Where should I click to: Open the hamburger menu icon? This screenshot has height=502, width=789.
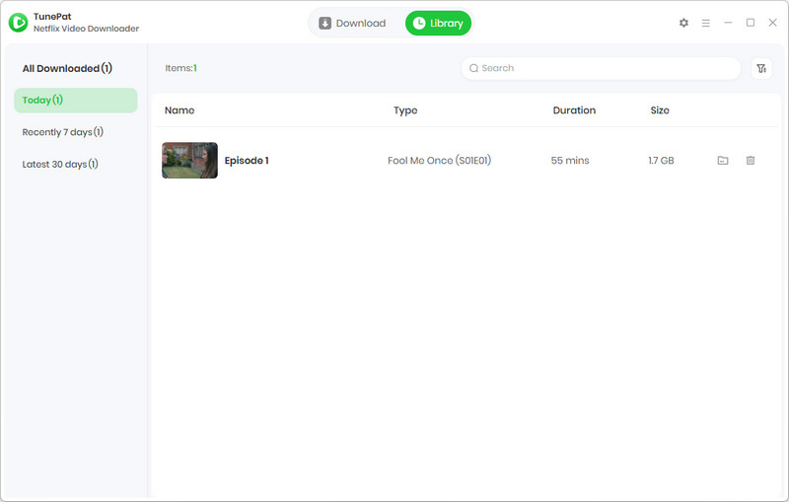coord(706,23)
